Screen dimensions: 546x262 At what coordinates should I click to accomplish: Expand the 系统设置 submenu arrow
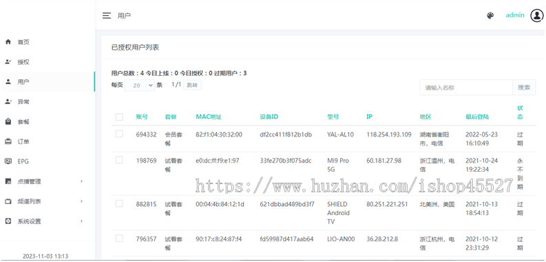tap(81, 221)
